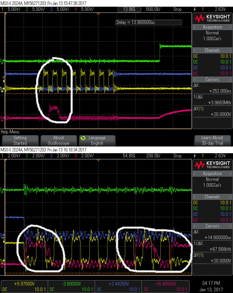Click the 54.85 delay value in header

[x=129, y=156]
